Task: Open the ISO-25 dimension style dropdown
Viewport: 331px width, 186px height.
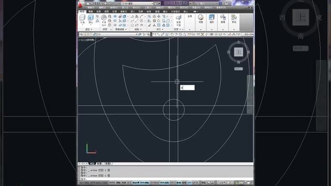Action: [248, 34]
